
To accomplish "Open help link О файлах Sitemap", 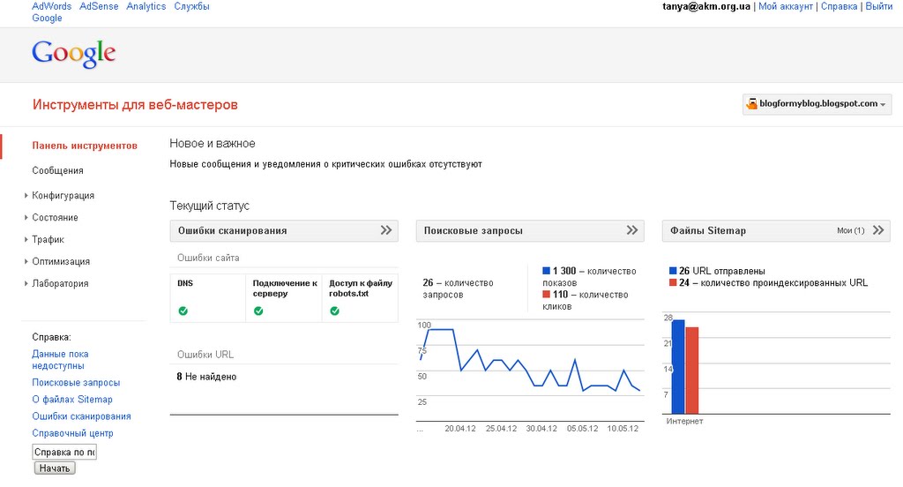I will (x=72, y=400).
